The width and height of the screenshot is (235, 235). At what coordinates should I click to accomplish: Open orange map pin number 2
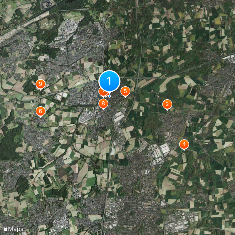point(167,104)
